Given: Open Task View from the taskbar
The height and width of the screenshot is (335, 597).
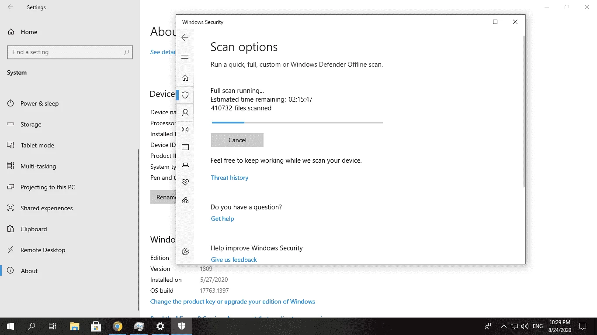Looking at the screenshot, I should (x=52, y=326).
